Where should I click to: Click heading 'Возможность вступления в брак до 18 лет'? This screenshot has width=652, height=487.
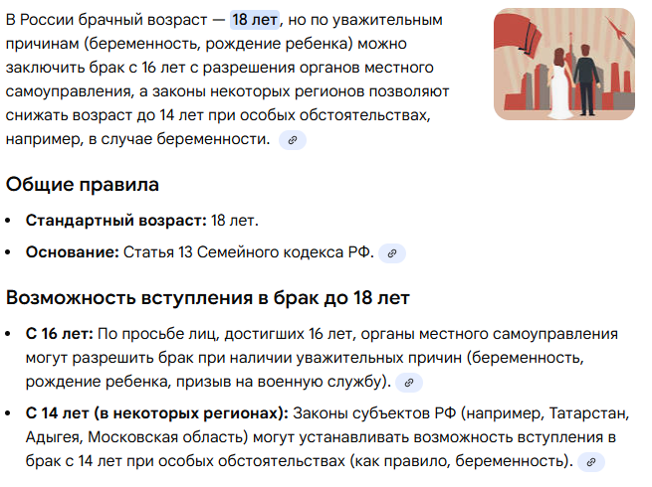pyautogui.click(x=208, y=298)
